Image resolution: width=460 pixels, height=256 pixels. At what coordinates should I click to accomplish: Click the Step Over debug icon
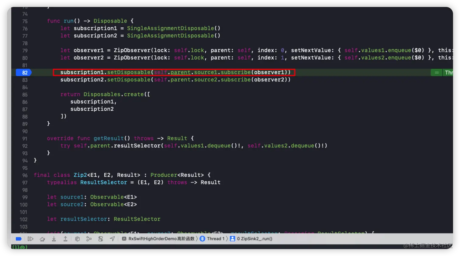pyautogui.click(x=42, y=239)
